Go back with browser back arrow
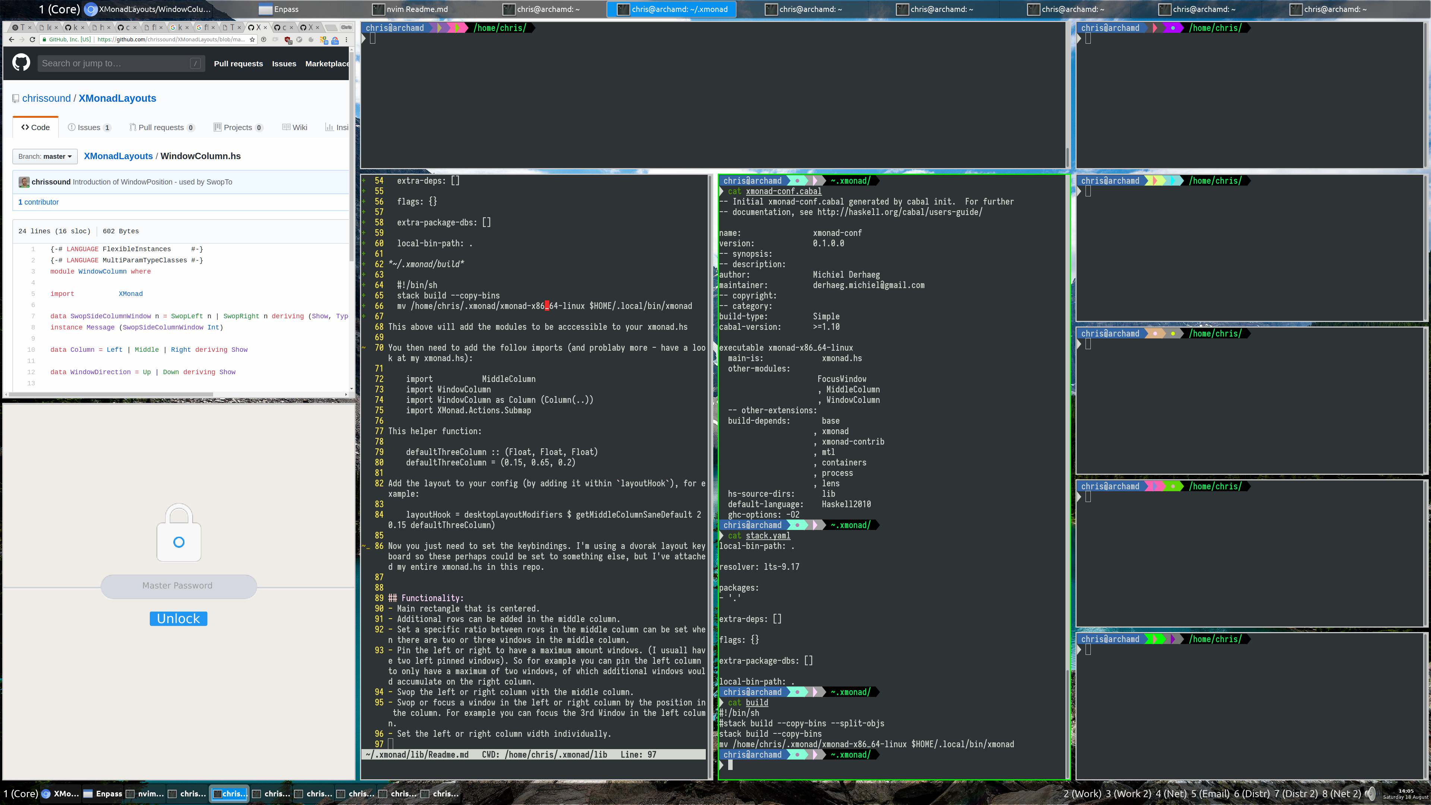Image resolution: width=1431 pixels, height=805 pixels. pos(12,40)
